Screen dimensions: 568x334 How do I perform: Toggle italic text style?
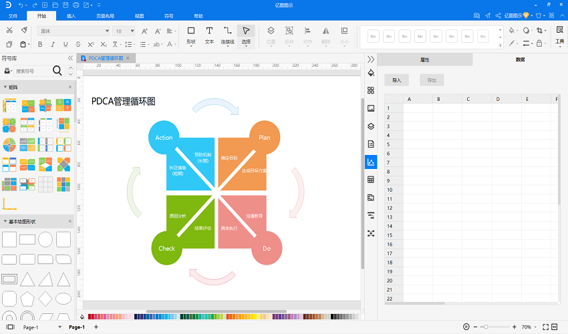click(53, 44)
